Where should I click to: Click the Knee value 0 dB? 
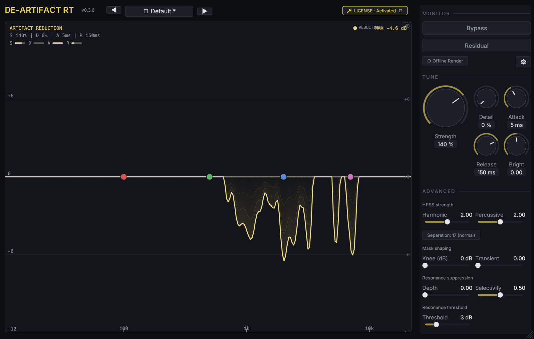pos(466,258)
